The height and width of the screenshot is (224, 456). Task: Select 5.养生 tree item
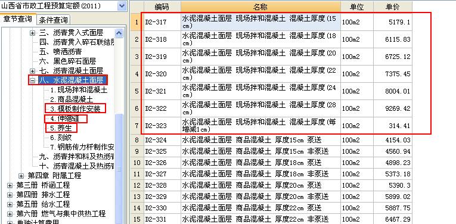click(x=61, y=128)
